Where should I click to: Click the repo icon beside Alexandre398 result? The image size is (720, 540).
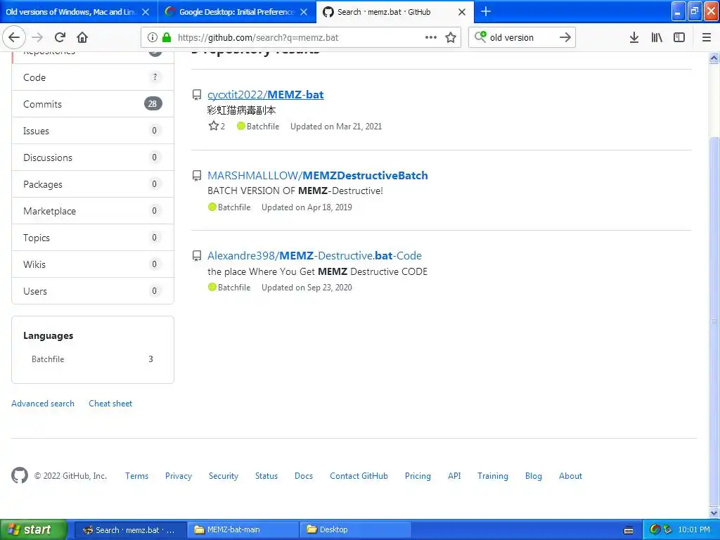pos(197,256)
